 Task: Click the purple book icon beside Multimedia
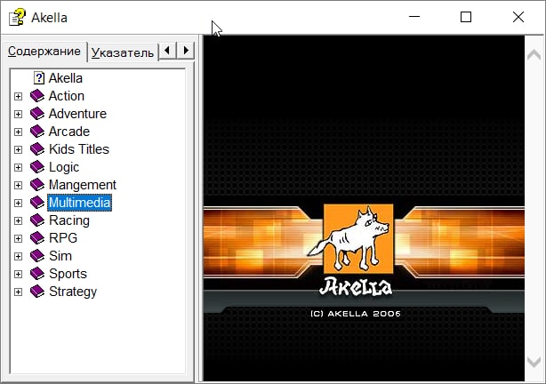(37, 203)
